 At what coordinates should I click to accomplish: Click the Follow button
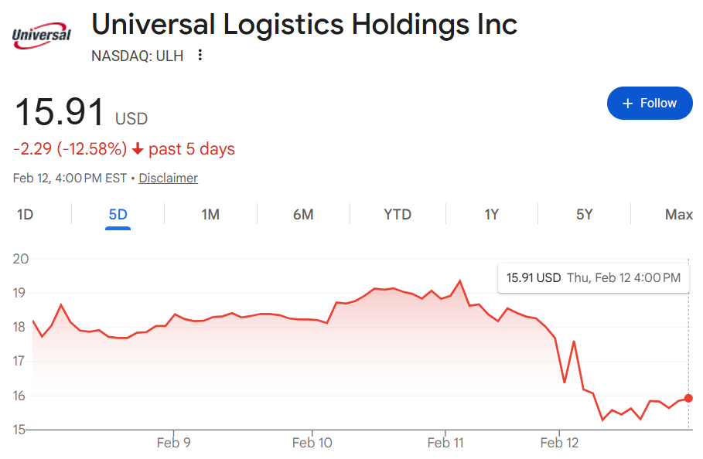tap(650, 103)
